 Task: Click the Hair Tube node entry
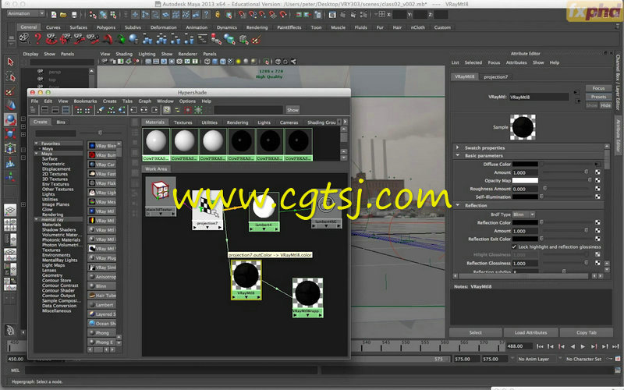(102, 296)
